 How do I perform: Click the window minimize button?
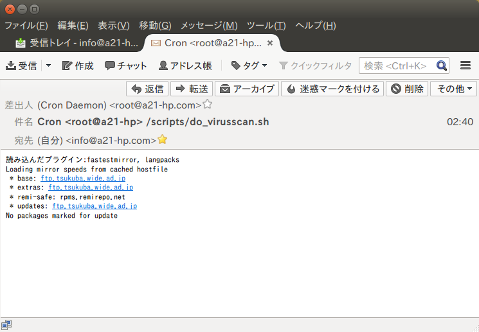[x=22, y=9]
